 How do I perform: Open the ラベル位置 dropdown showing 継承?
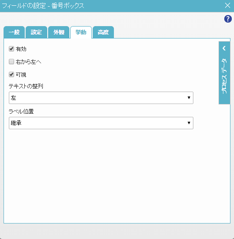pos(101,123)
